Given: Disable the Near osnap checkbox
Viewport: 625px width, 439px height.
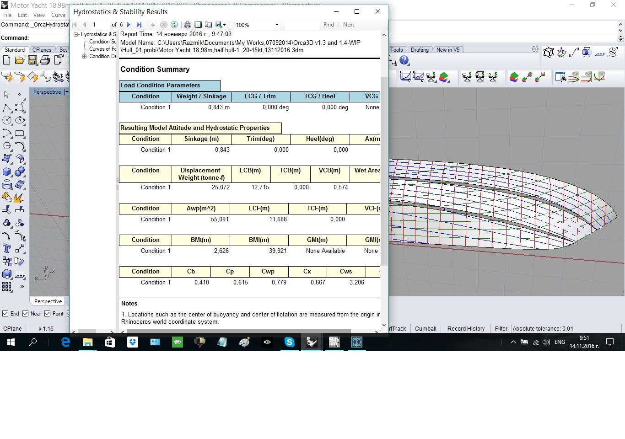Looking at the screenshot, I should [x=26, y=314].
